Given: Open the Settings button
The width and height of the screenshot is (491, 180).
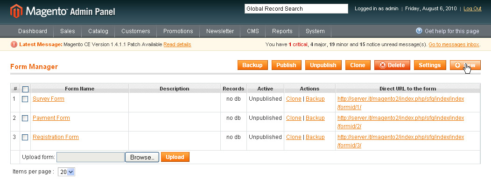Looking at the screenshot, I should pyautogui.click(x=430, y=65).
